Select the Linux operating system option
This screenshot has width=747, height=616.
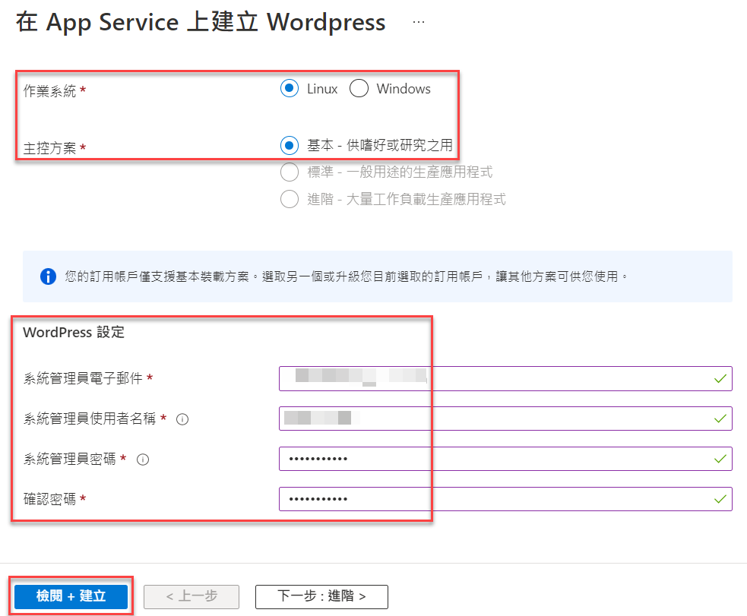click(x=290, y=89)
